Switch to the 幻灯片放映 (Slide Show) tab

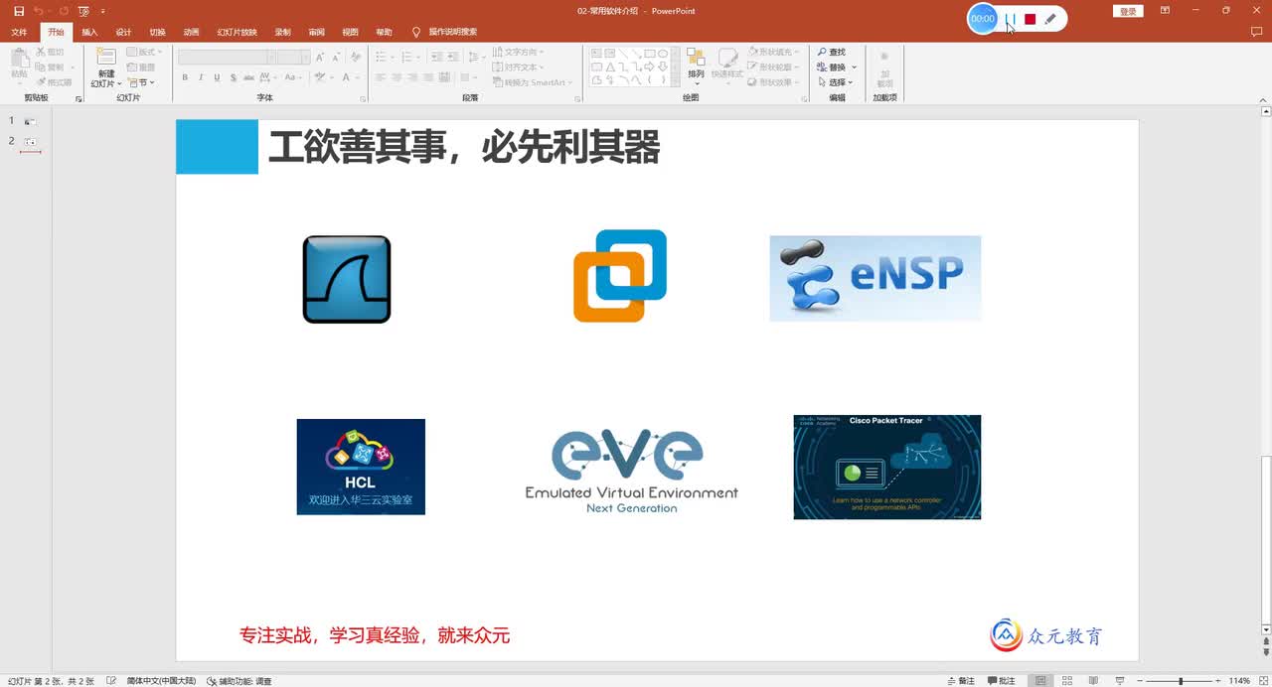pyautogui.click(x=237, y=32)
